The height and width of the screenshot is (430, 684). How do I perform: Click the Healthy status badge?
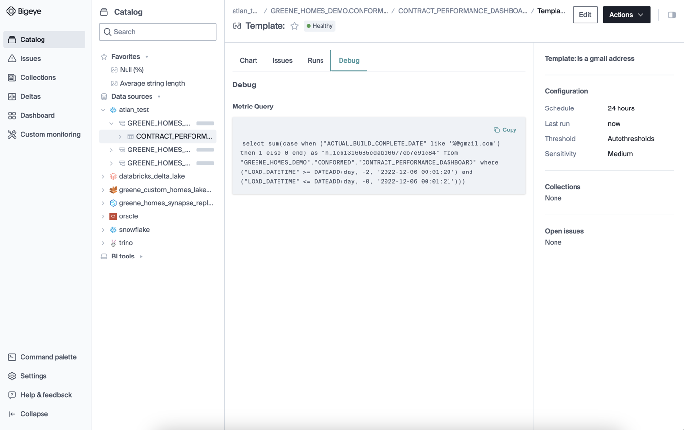click(320, 26)
